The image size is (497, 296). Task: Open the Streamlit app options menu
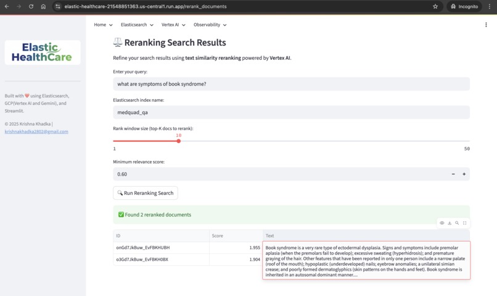[486, 25]
